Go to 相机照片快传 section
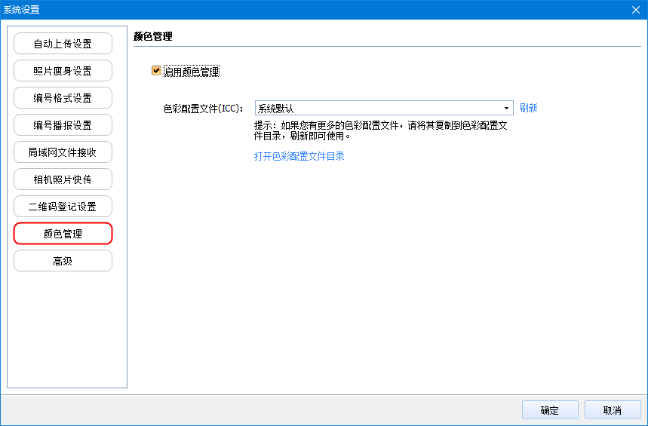This screenshot has width=648, height=426. [63, 179]
